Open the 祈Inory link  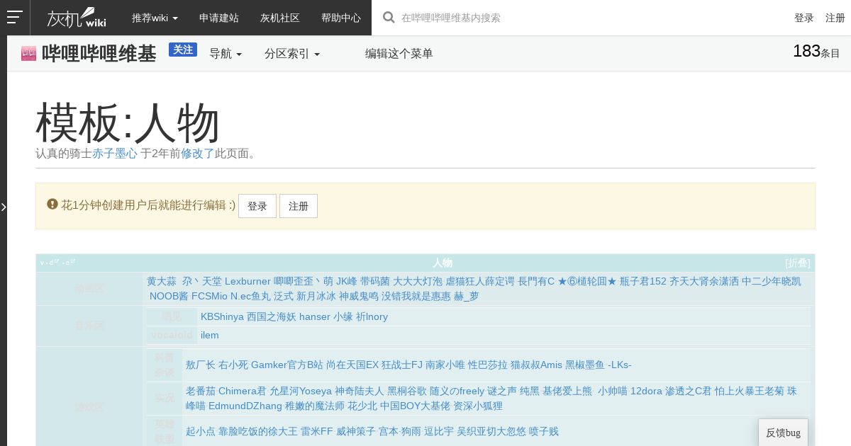372,316
